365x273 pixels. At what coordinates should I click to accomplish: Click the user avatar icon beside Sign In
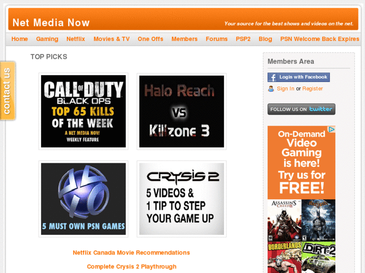[271, 89]
